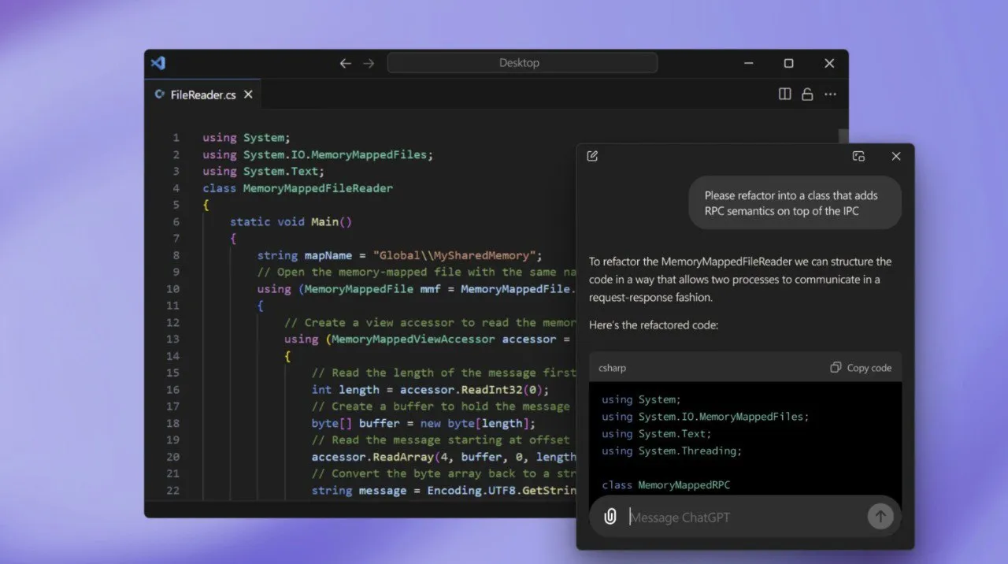Maximize the VS Code window
1008x564 pixels.
tap(788, 63)
